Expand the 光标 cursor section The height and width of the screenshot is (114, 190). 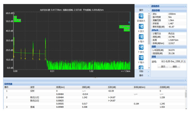tap(149, 71)
